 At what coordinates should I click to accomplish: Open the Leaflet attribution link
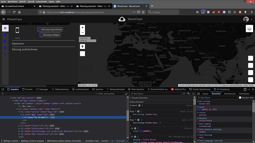tap(182, 86)
